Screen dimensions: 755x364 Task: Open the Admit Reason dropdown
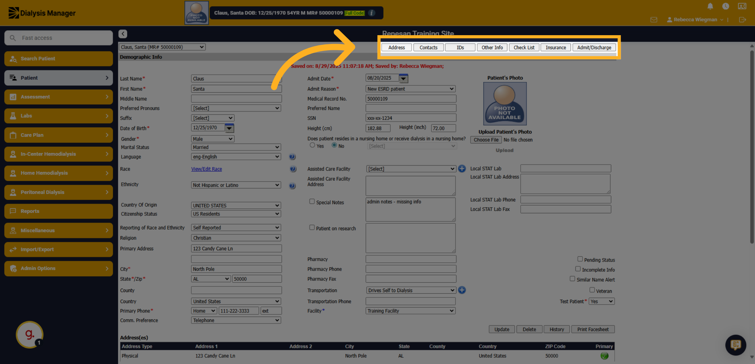coord(411,89)
